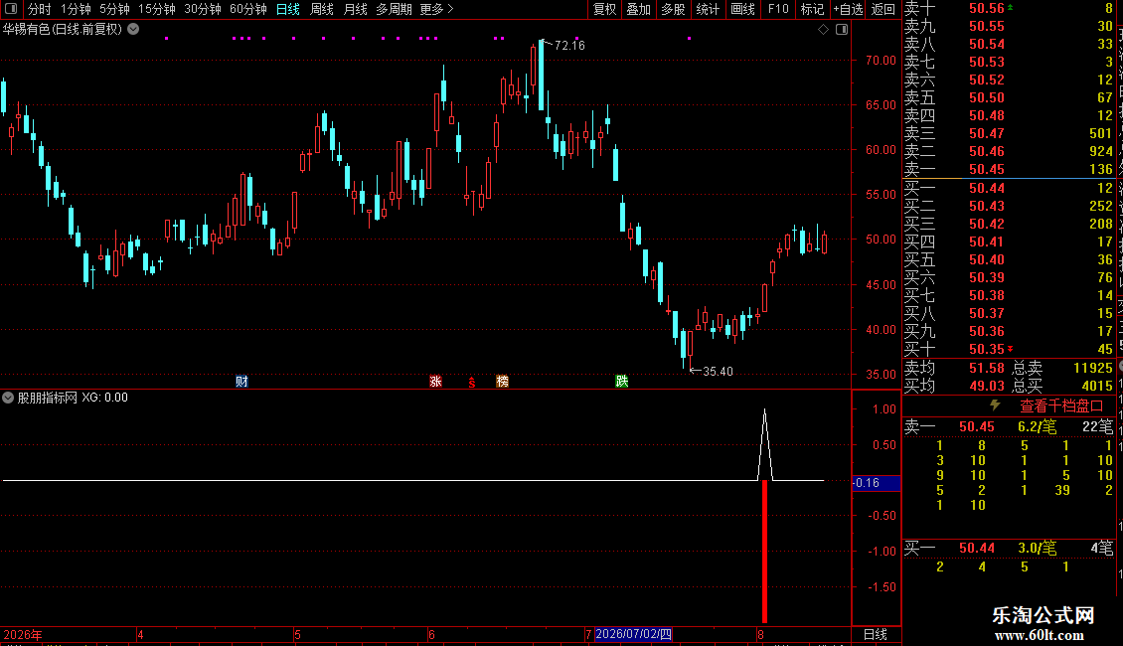Click the 买二 50.43 bid row
The width and height of the screenshot is (1123, 646).
click(x=1009, y=206)
